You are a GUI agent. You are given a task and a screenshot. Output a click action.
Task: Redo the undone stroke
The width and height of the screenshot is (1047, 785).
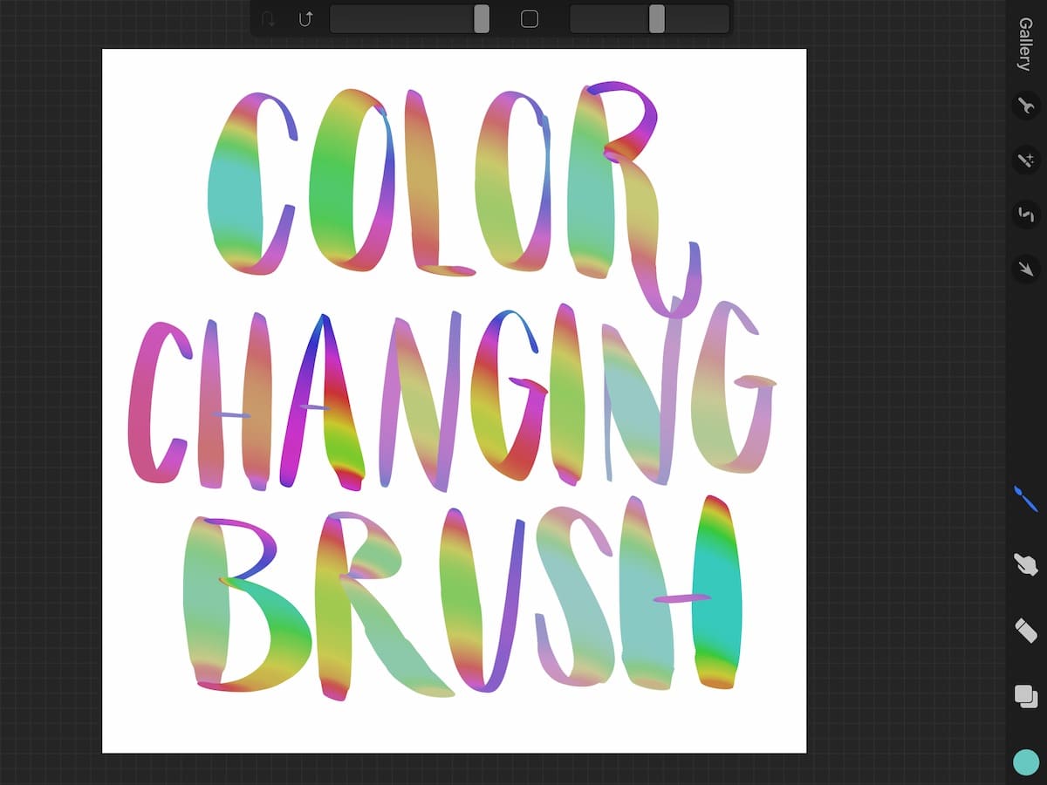point(304,18)
